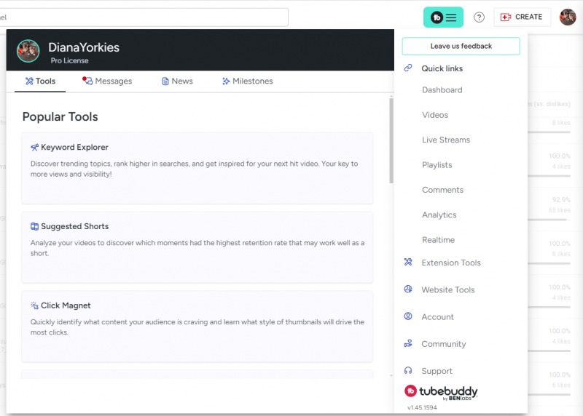This screenshot has width=583, height=416.
Task: Click the Keyword Explorer telescope icon
Action: coord(34,147)
